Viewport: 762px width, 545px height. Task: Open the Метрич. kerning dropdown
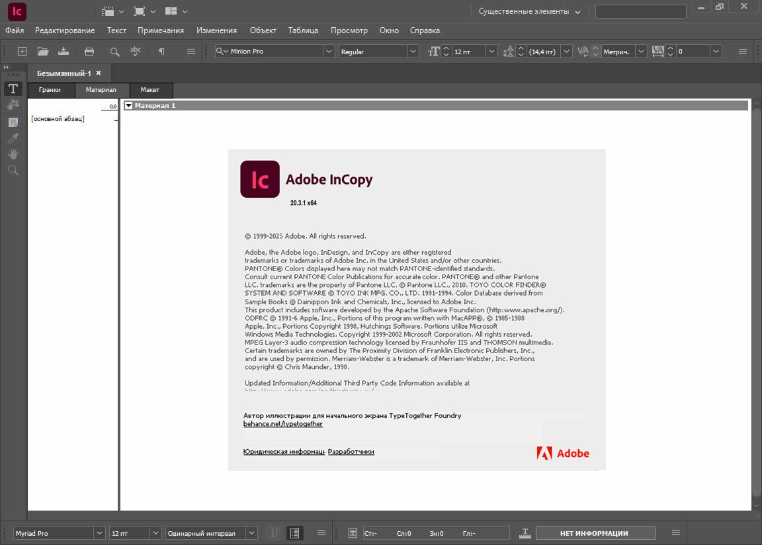coord(641,52)
